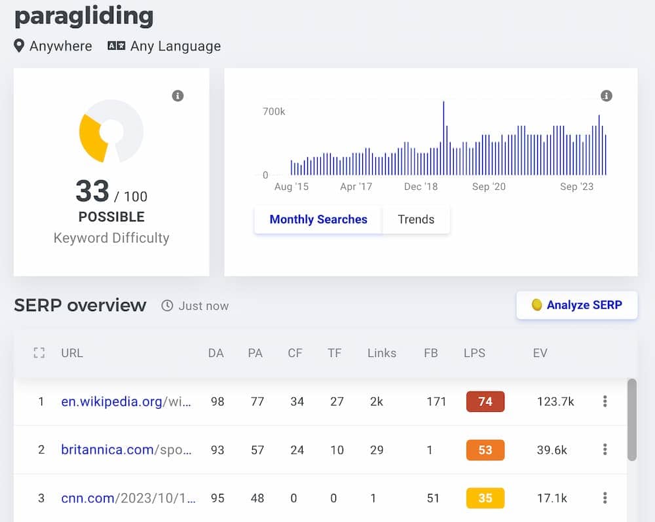Open the kebab menu for the cnn.com result

[x=605, y=498]
